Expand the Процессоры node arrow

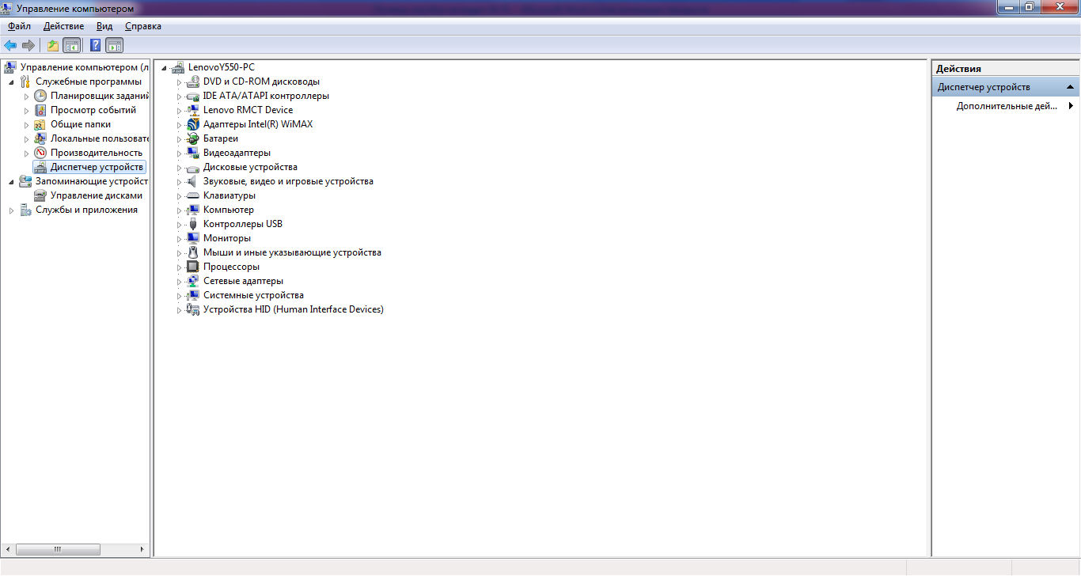(x=180, y=267)
